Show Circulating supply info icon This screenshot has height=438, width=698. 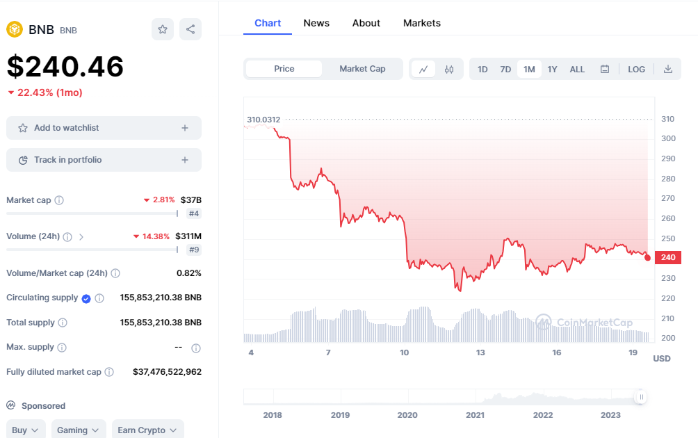[99, 298]
